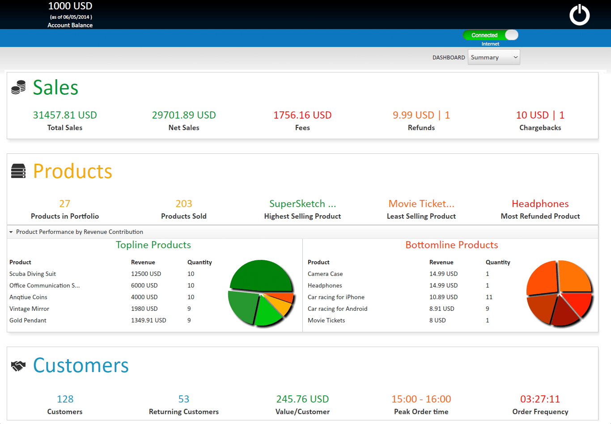
Task: Toggle the Connected Internet switch
Action: 491,35
